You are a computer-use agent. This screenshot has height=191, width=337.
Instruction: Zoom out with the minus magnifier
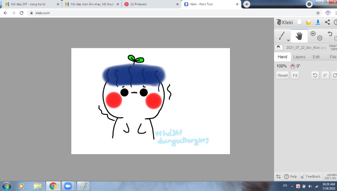point(320,38)
